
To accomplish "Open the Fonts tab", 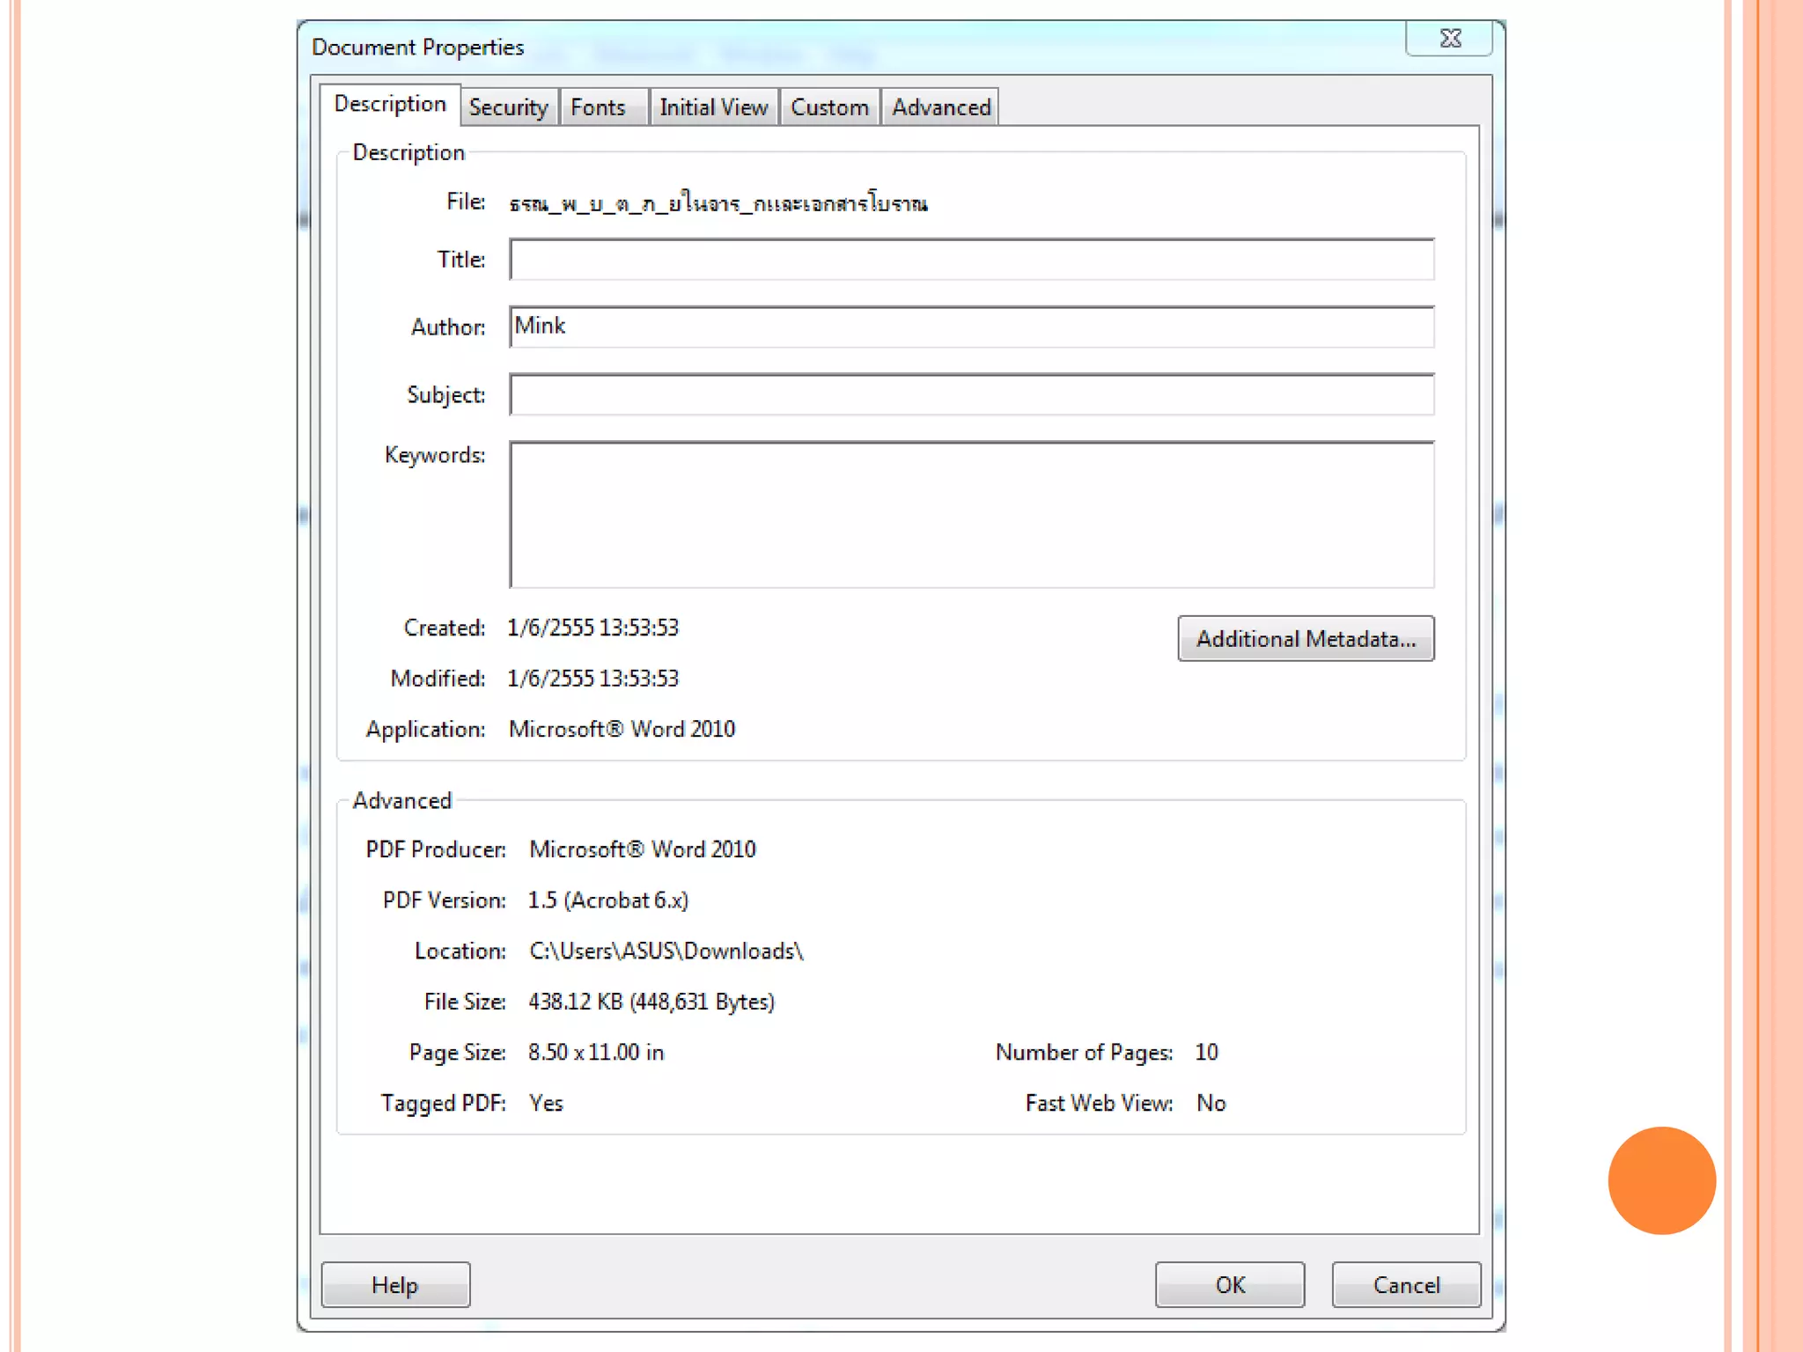I will (x=599, y=107).
